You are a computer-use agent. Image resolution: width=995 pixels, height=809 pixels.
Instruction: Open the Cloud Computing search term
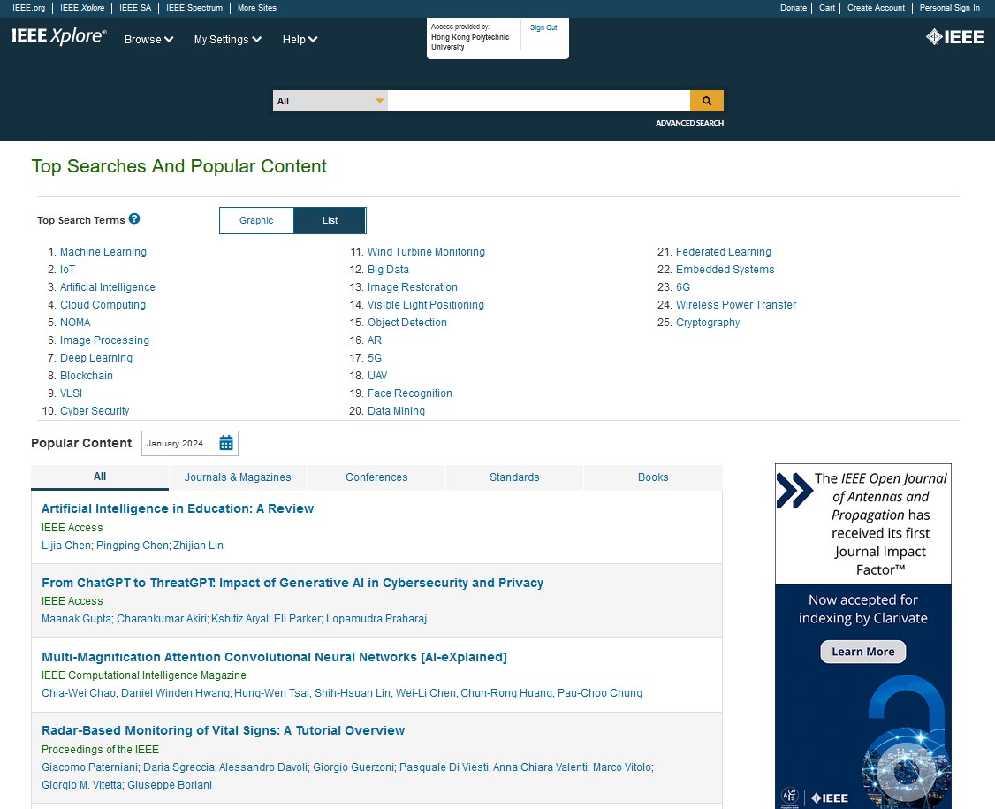pyautogui.click(x=103, y=305)
